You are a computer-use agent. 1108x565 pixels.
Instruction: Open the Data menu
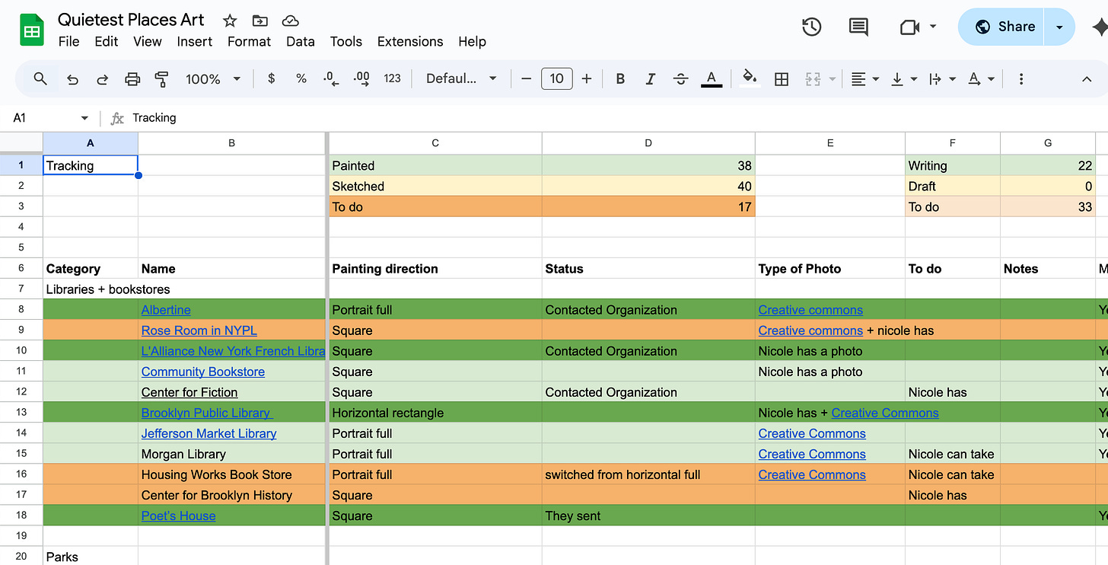coord(301,41)
